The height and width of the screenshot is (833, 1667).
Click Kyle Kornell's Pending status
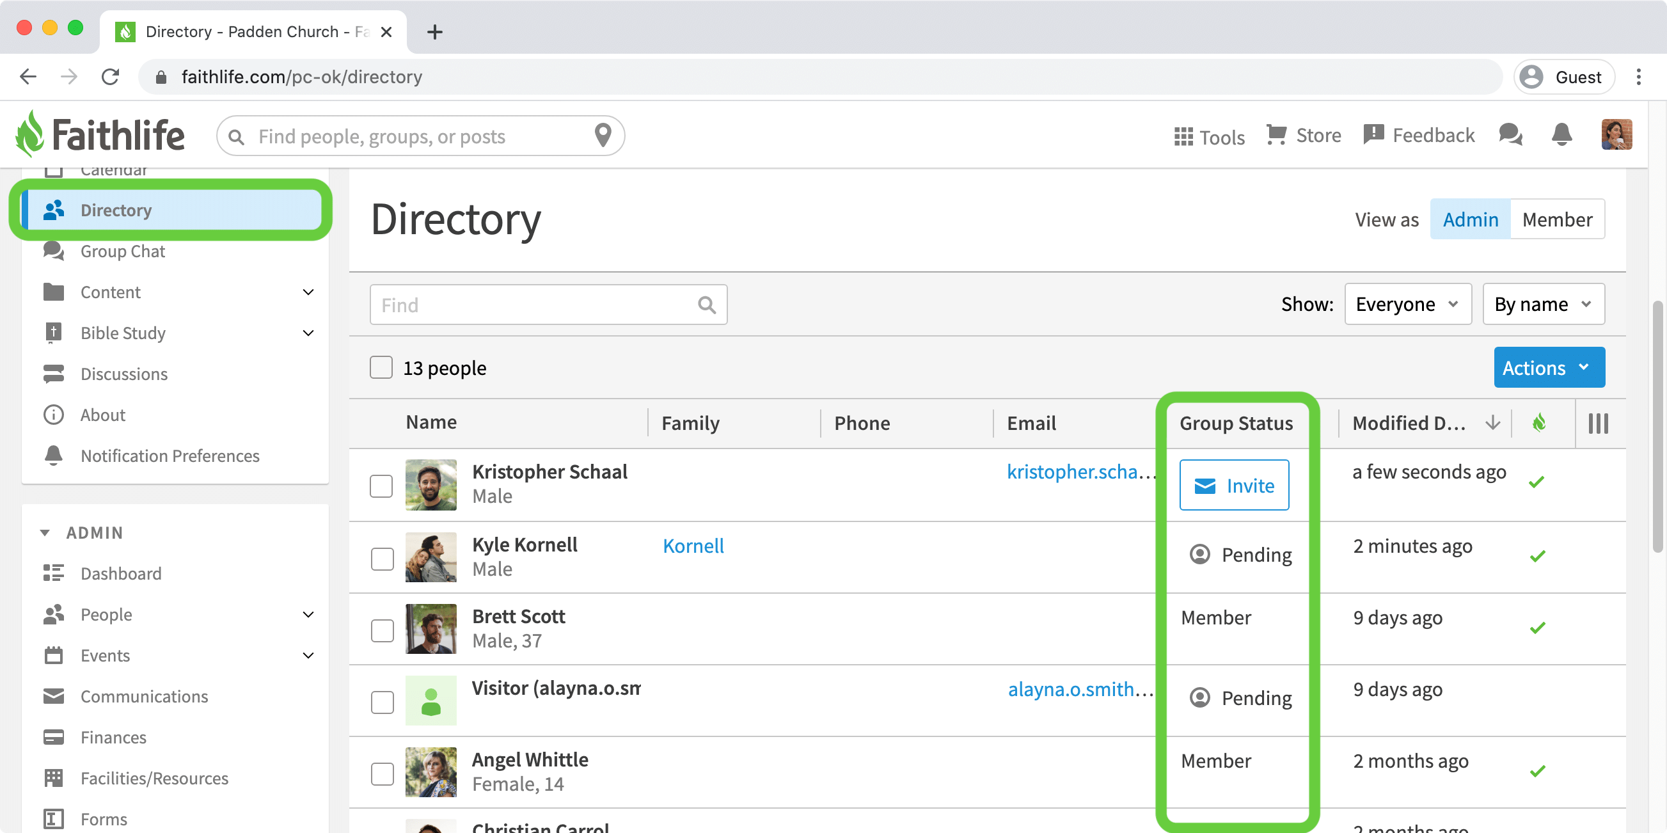pos(1240,555)
